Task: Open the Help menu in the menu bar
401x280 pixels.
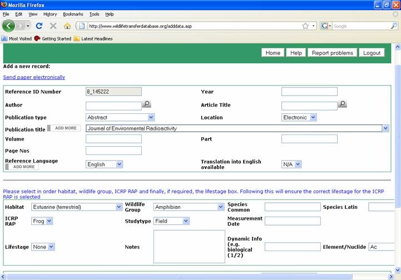Action: click(x=110, y=14)
